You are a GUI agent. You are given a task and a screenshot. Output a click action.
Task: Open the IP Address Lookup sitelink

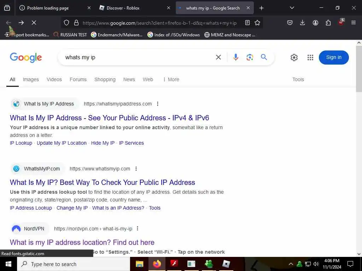pos(31,208)
